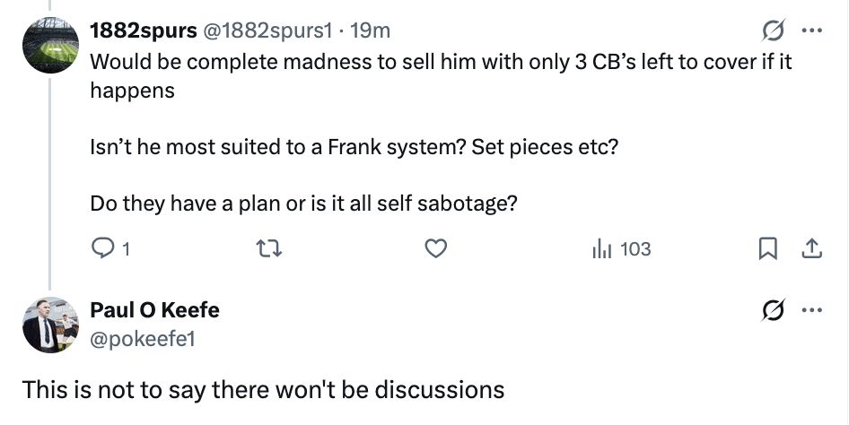Click Grok icon on the 1882spurs tweet

pyautogui.click(x=769, y=31)
